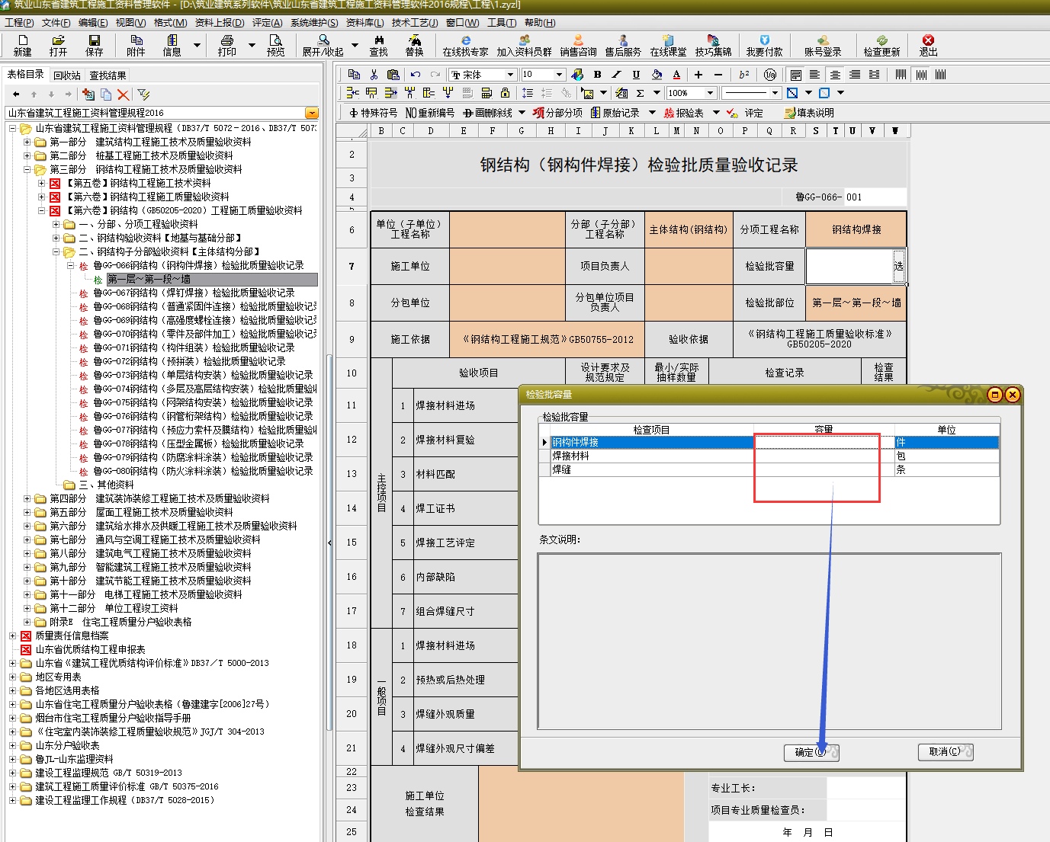Click the 条文说明 text area
Viewport: 1050px width, 842px height.
click(769, 642)
